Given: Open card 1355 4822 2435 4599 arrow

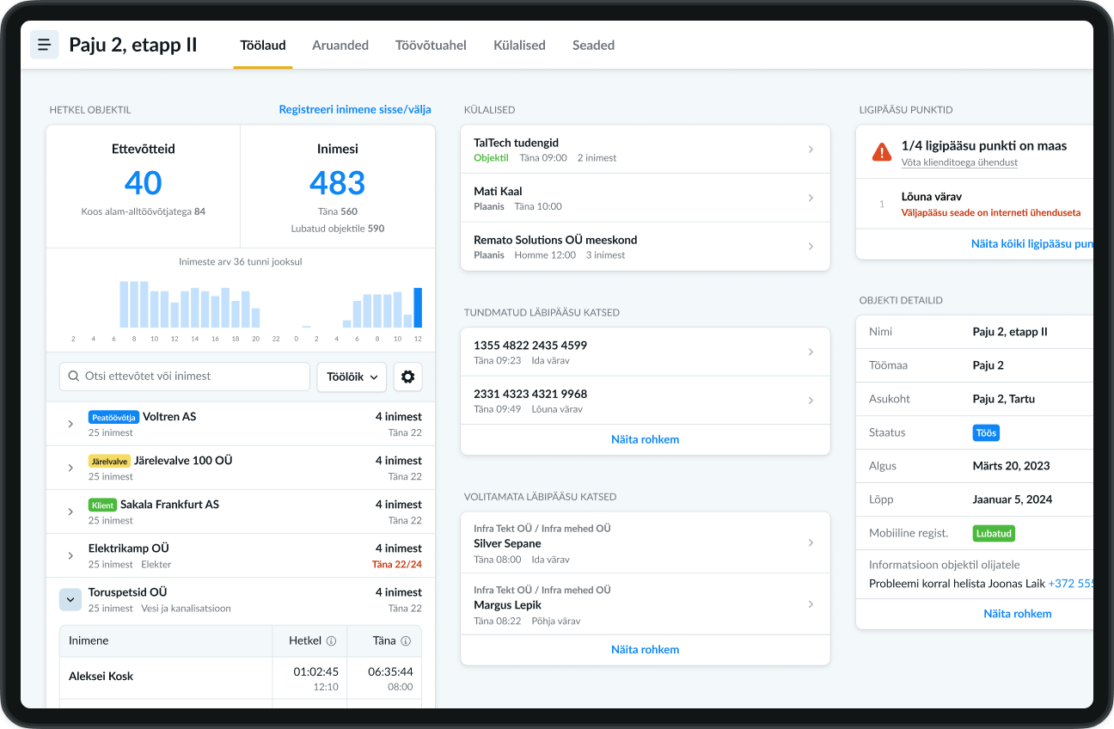Looking at the screenshot, I should 811,352.
